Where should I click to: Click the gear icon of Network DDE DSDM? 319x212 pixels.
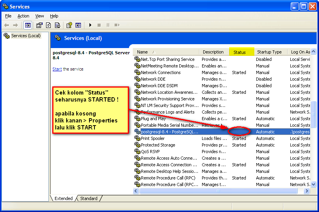137,86
